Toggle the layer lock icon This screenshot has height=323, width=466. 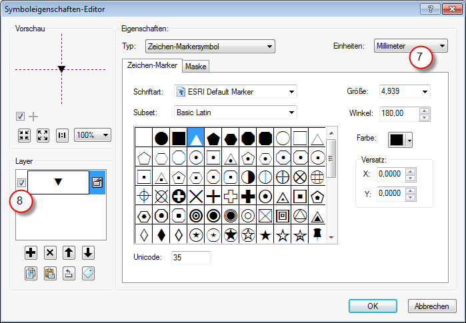tap(97, 182)
